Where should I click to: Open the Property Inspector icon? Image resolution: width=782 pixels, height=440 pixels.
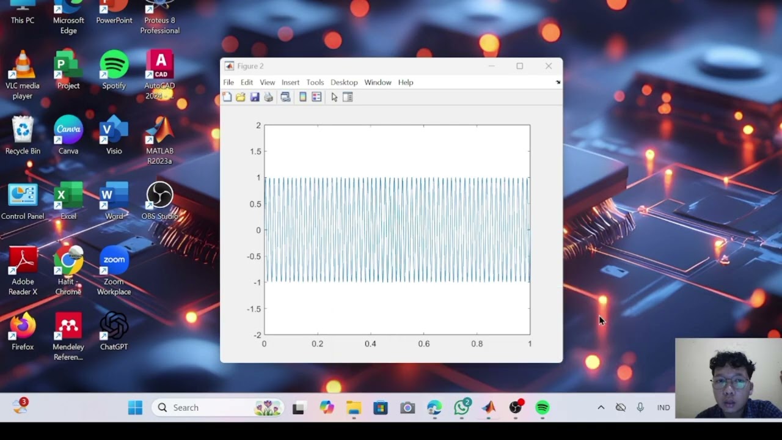348,97
